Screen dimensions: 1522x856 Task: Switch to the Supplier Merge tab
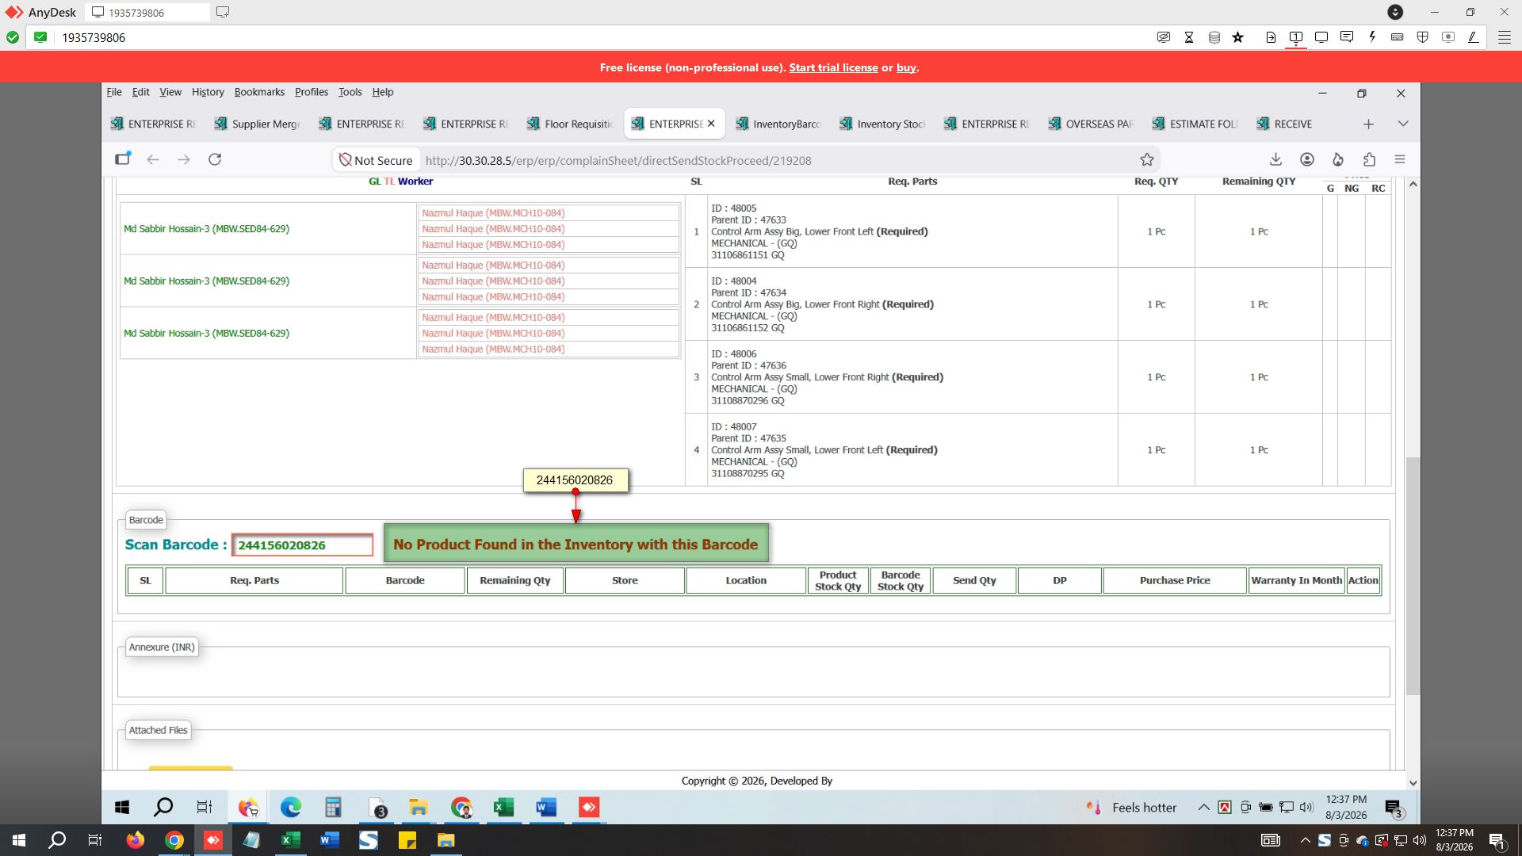[257, 124]
